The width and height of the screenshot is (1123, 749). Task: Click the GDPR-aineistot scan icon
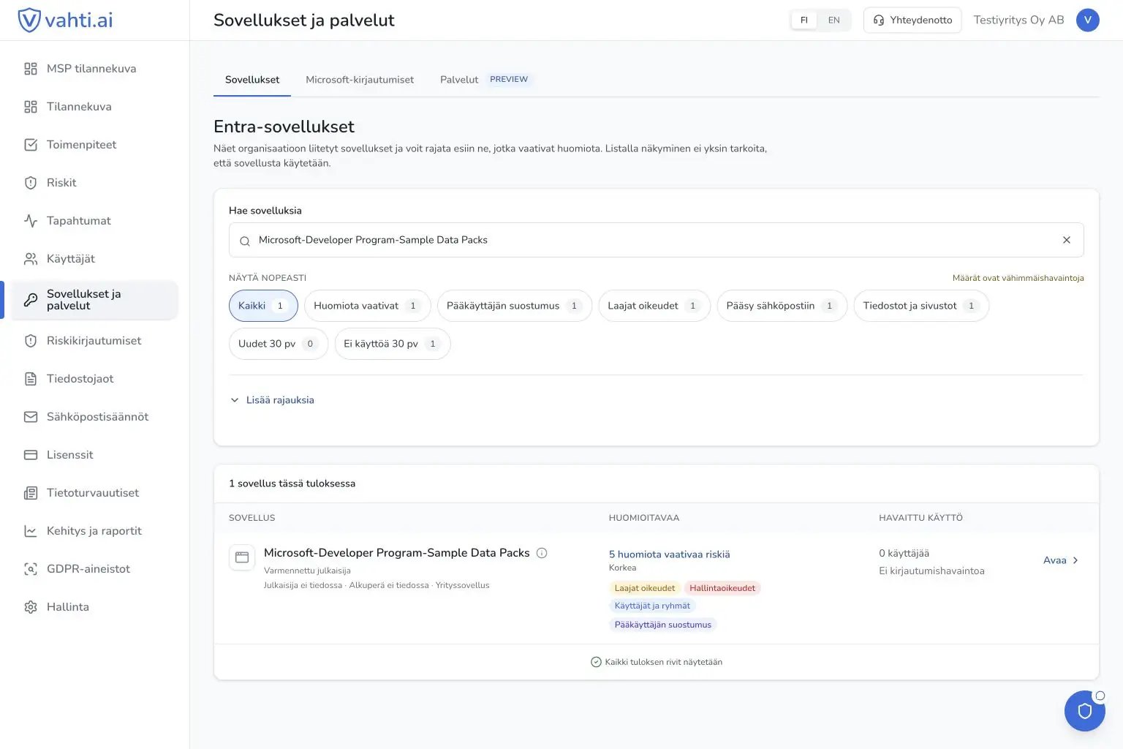pyautogui.click(x=31, y=569)
